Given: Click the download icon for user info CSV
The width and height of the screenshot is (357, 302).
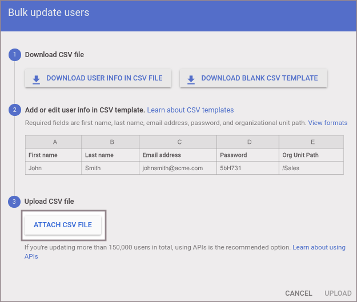Looking at the screenshot, I should coord(36,79).
